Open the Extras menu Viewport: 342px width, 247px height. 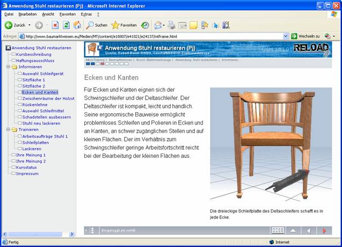86,14
